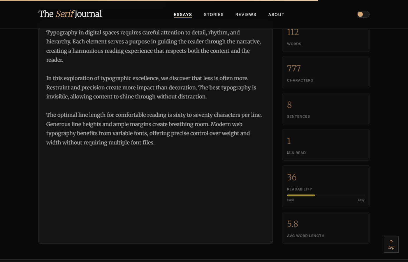Click the readability score number 36

(x=292, y=177)
